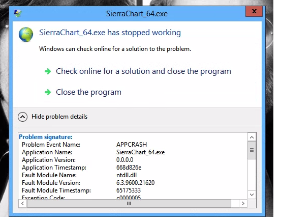Click the Application Name value SierraChart_64.exe
Screen dimensions: 281x221
click(140, 152)
